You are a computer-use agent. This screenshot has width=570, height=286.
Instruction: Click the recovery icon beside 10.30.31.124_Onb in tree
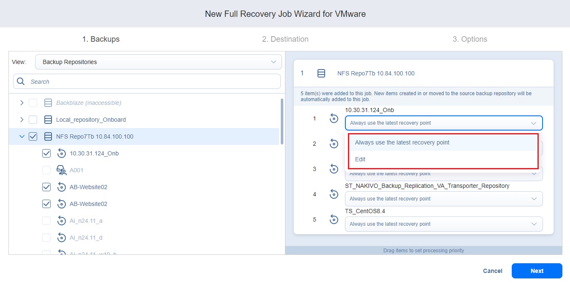click(x=62, y=153)
